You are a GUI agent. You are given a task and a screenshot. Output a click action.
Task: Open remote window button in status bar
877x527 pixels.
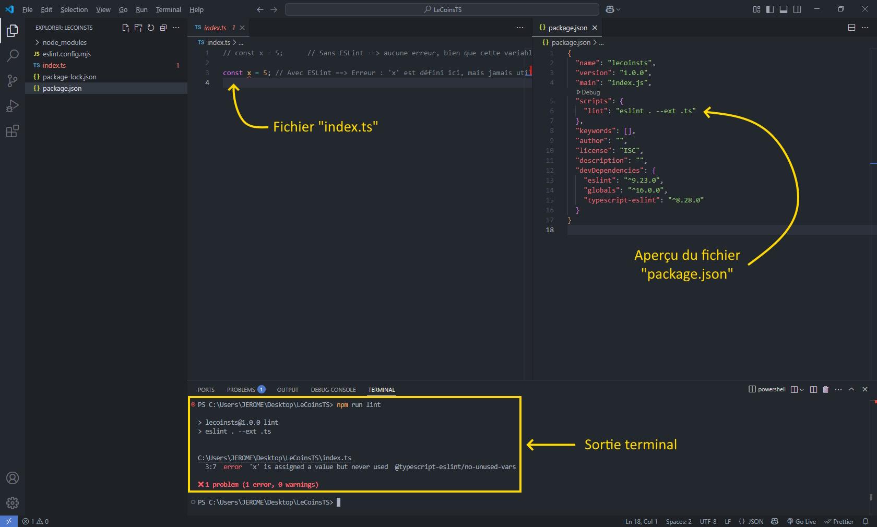pyautogui.click(x=9, y=521)
